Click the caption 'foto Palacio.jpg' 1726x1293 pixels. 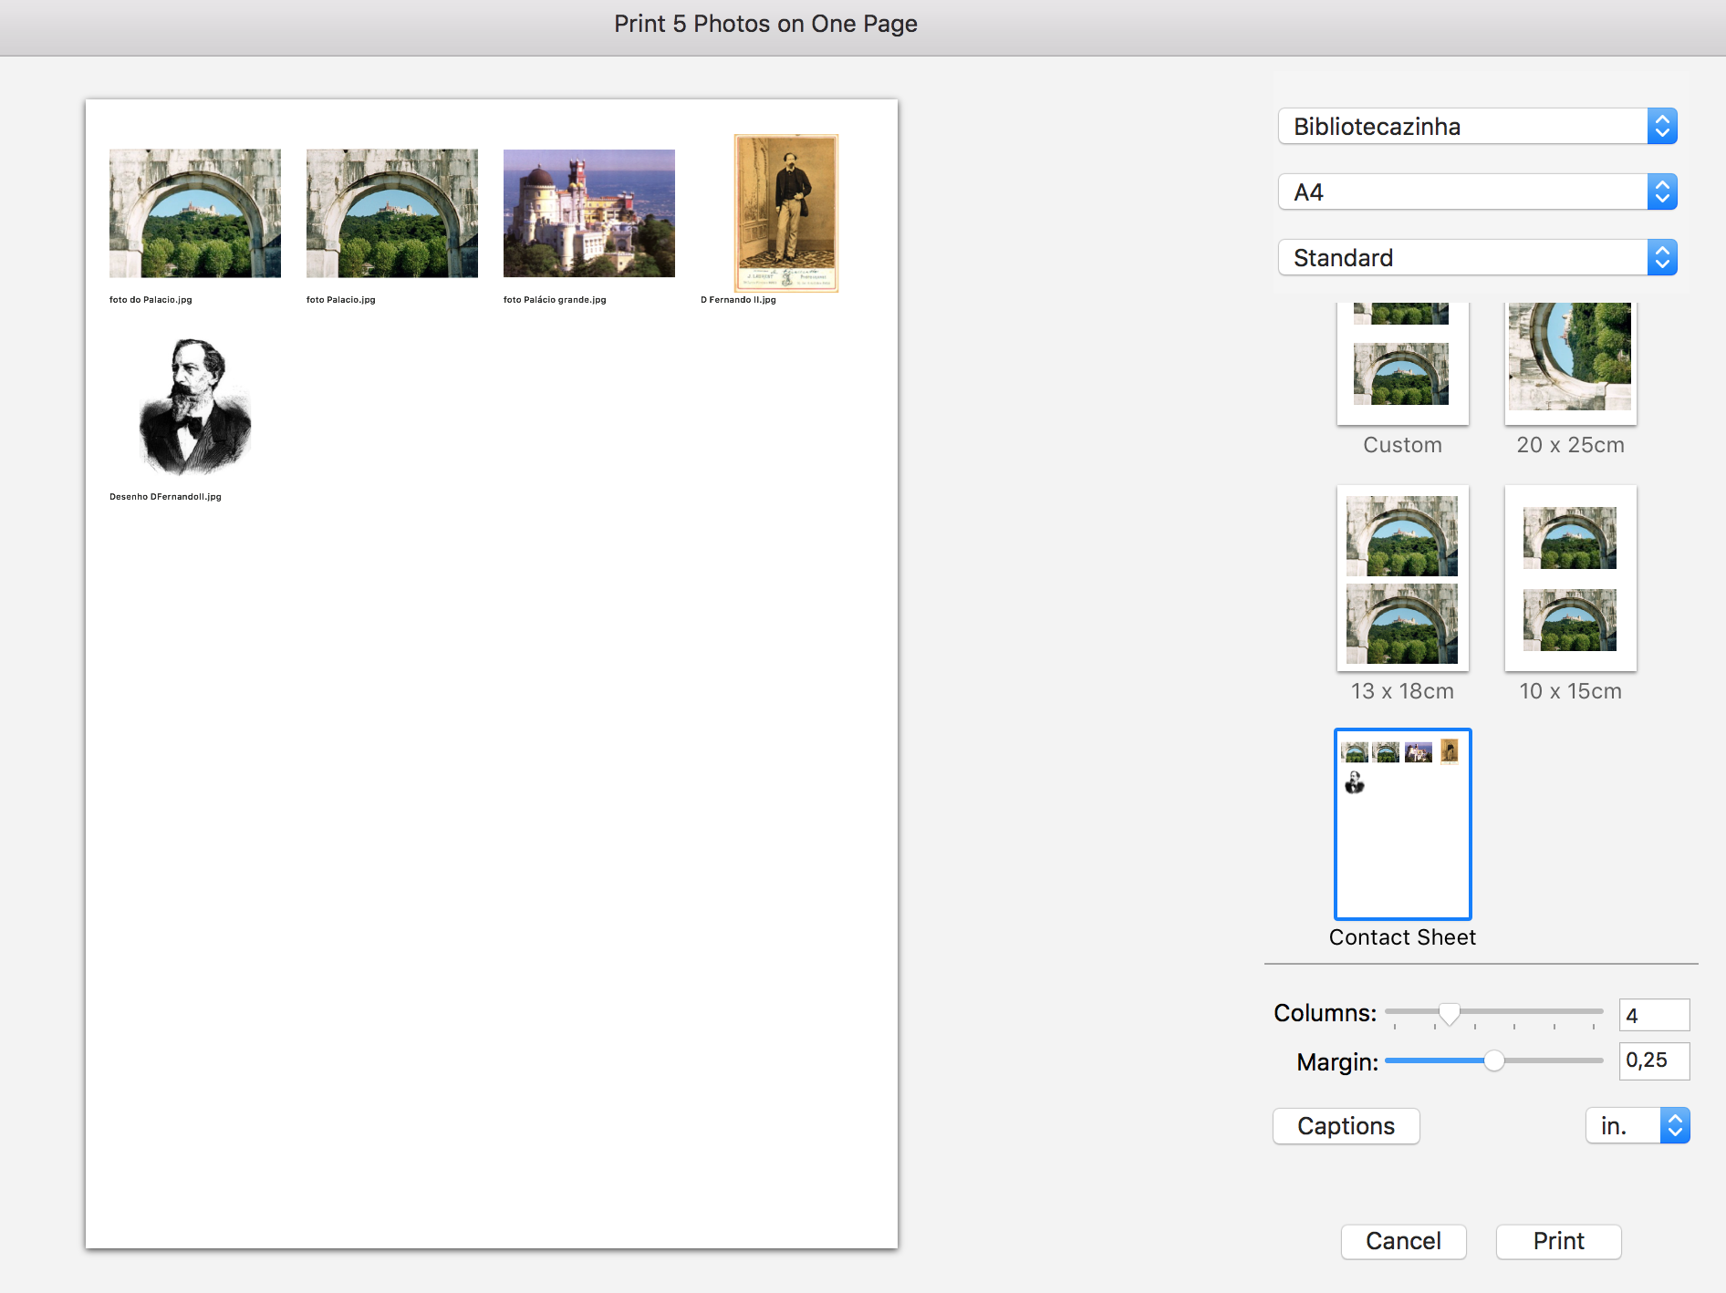coord(341,300)
